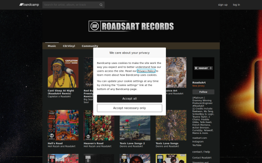
Task: Click the Bandcamp logo
Action: pyautogui.click(x=29, y=5)
